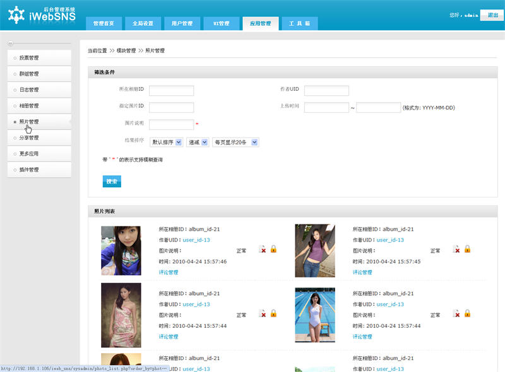Go to the 用户管理 tab

pyautogui.click(x=182, y=23)
